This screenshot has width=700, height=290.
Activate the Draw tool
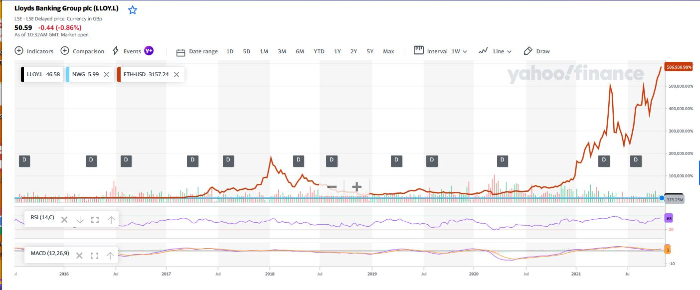[537, 51]
